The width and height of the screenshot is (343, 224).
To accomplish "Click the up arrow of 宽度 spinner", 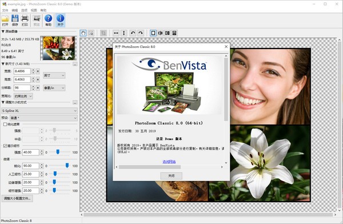I will (x=33, y=70).
